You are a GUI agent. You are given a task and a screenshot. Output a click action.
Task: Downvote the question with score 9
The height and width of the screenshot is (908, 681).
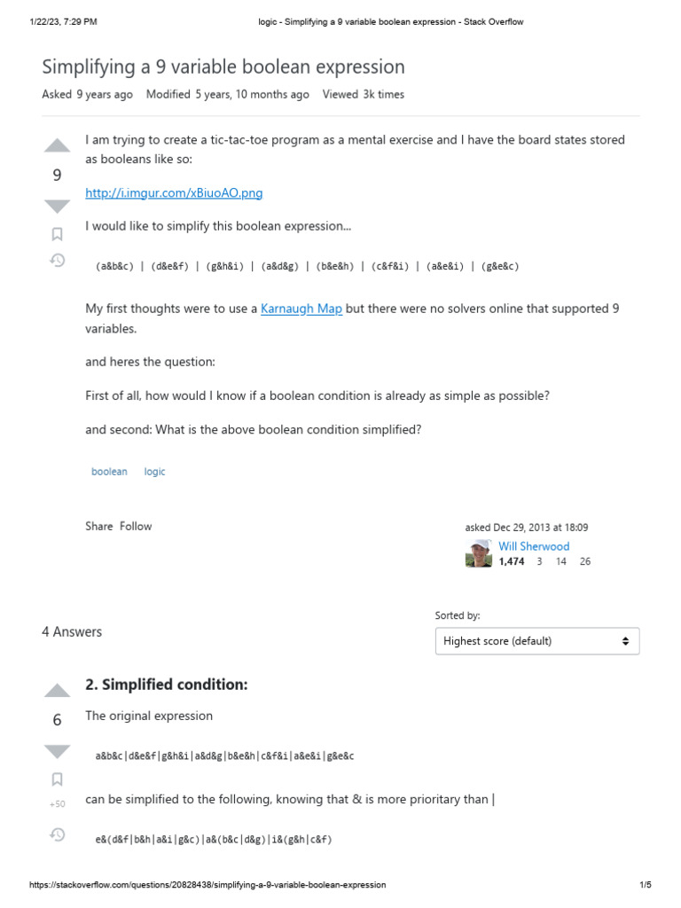pos(57,207)
